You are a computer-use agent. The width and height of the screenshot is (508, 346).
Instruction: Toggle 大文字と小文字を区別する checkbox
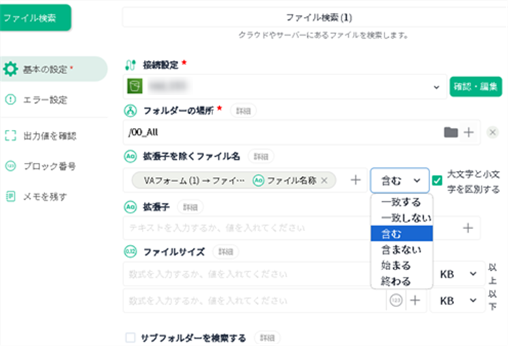point(438,181)
